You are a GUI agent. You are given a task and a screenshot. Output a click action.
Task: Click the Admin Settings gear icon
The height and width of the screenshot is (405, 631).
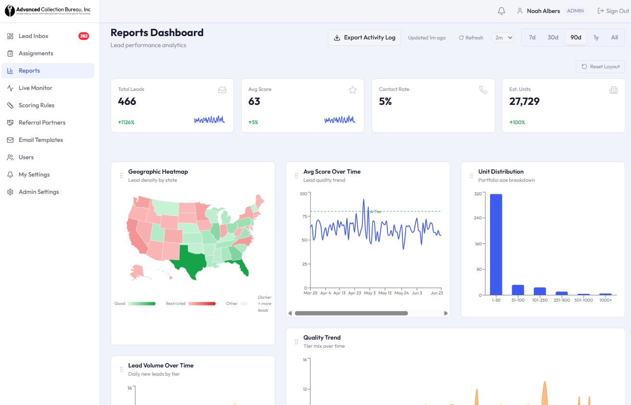(x=10, y=192)
